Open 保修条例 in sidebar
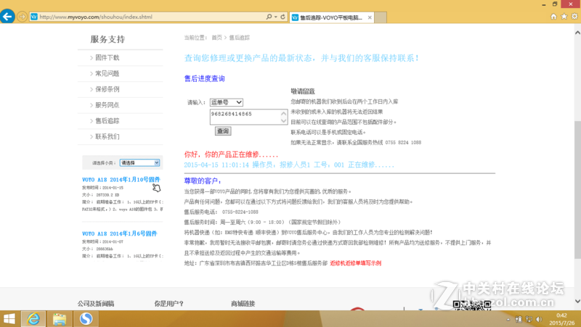Screen dimensions: 581x327 click(107, 89)
